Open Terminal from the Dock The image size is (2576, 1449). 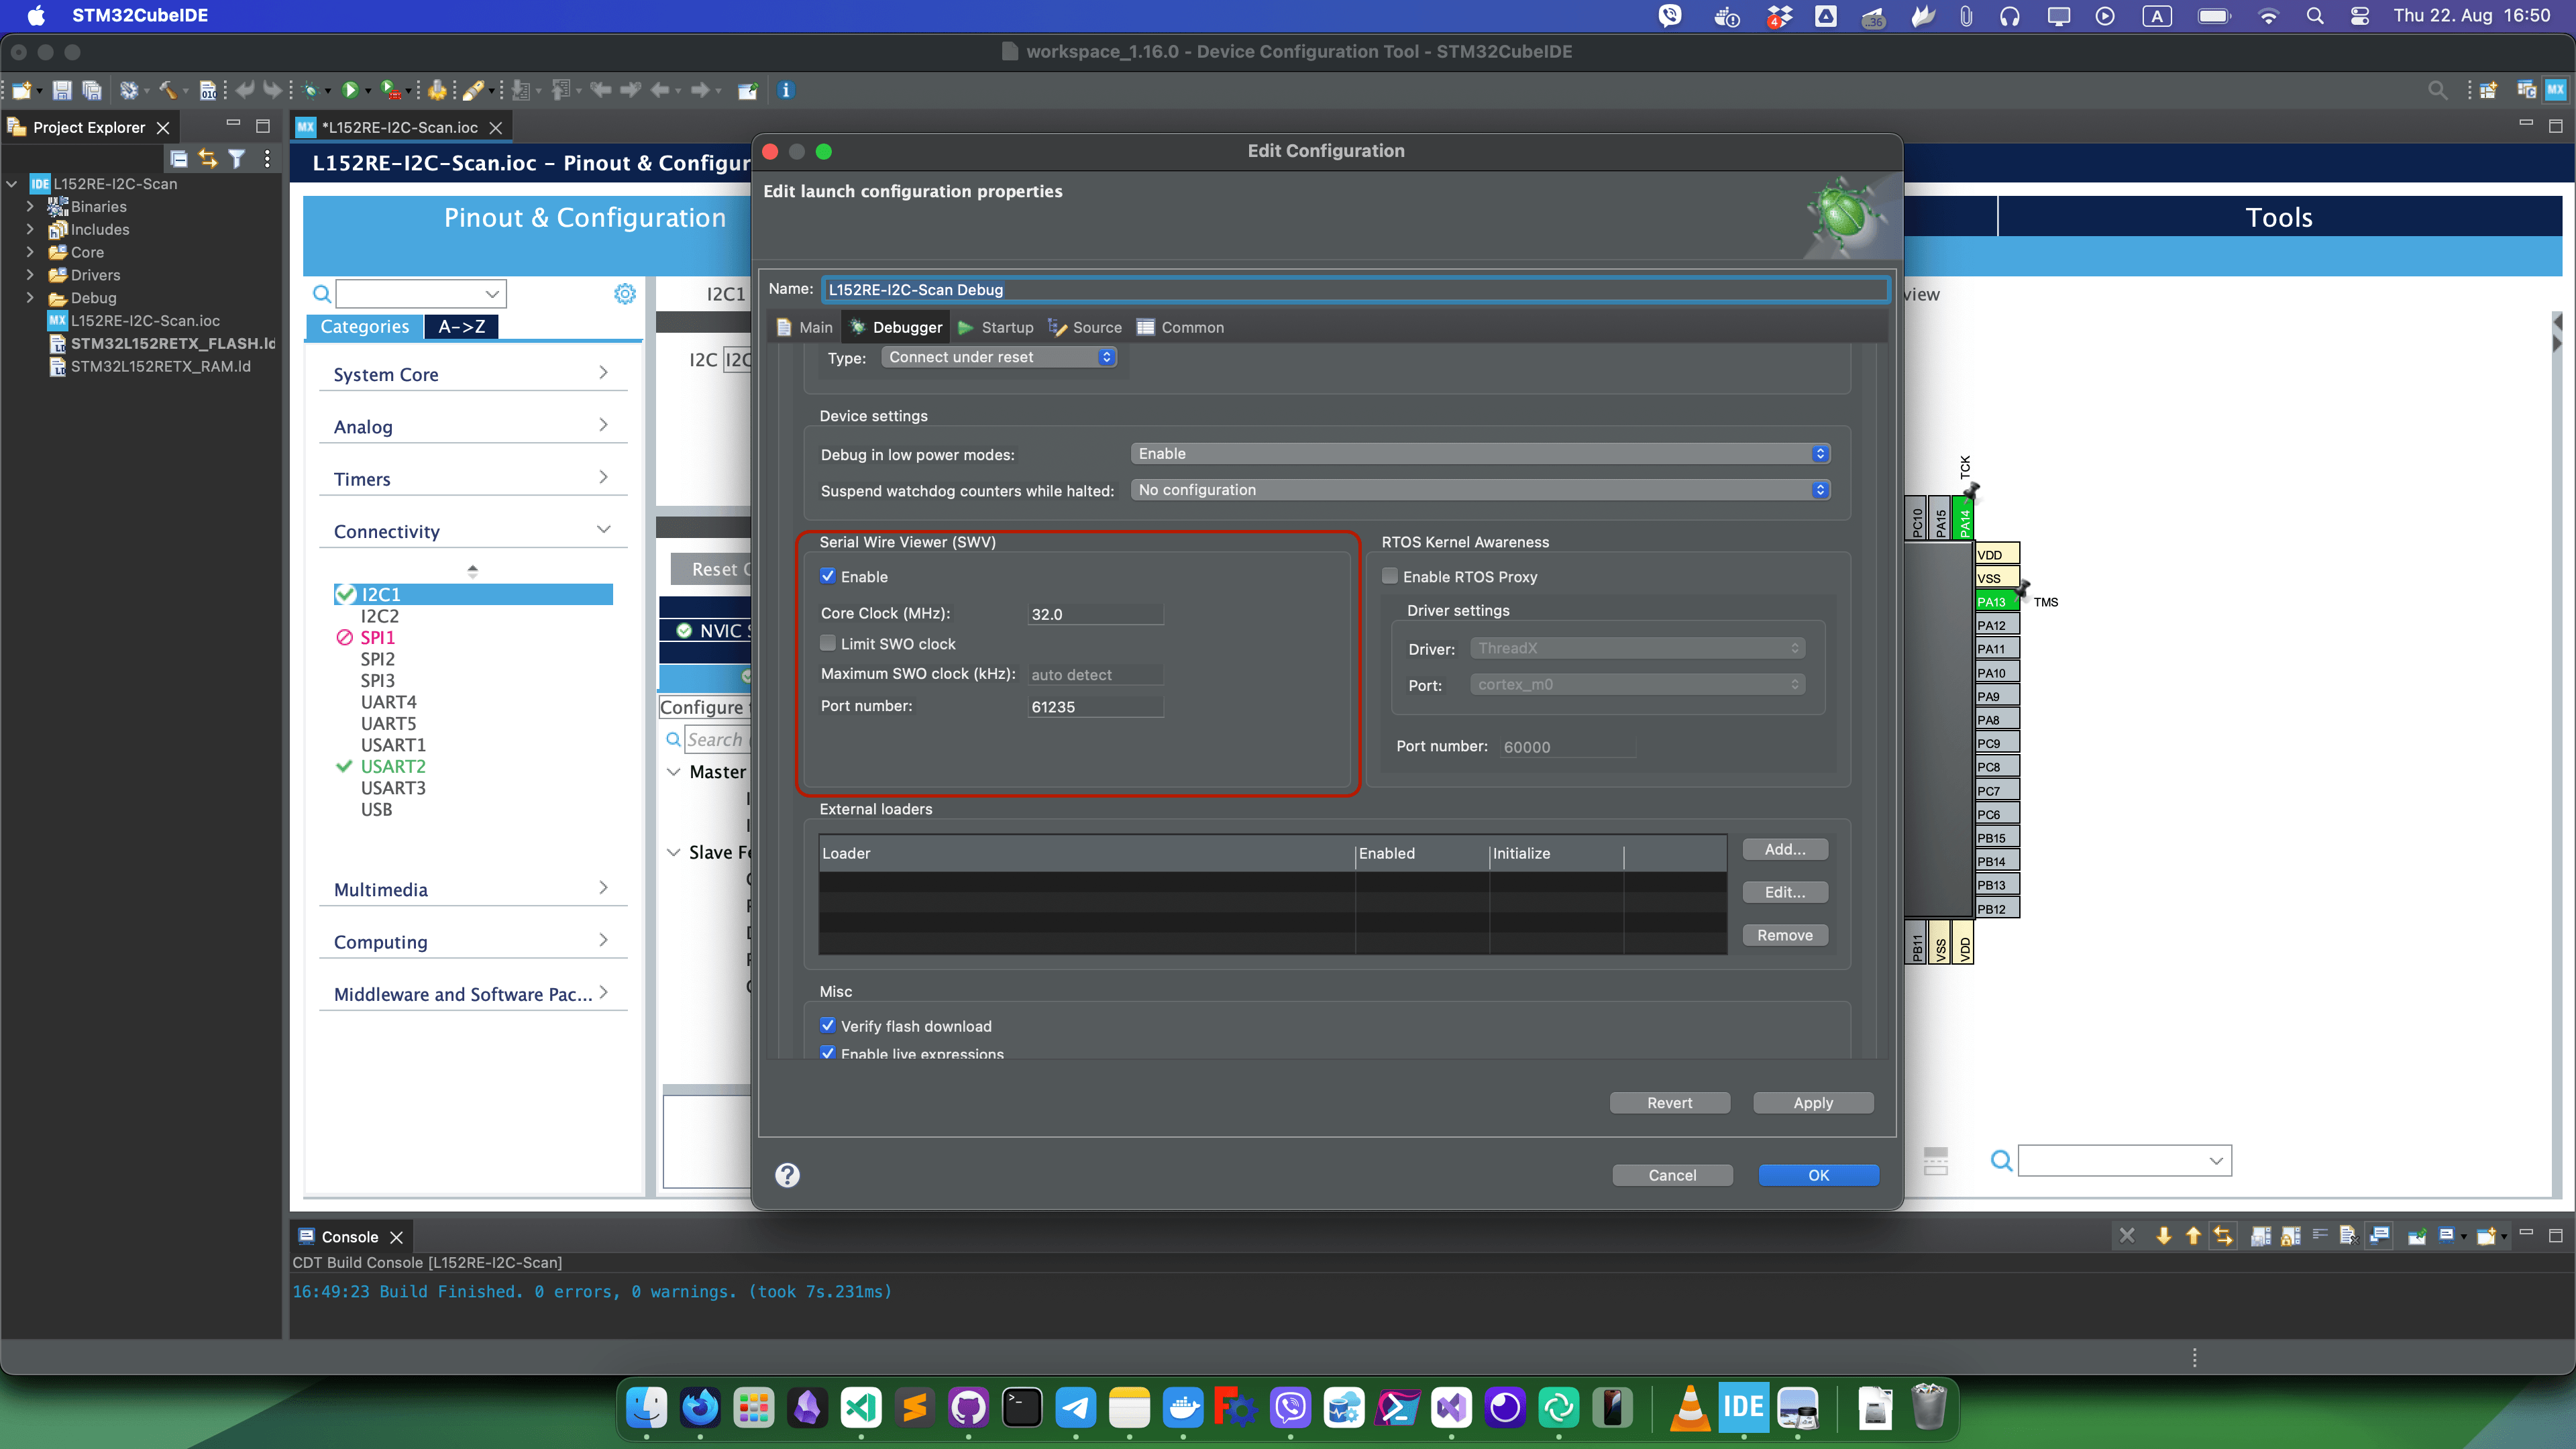pos(1022,1408)
